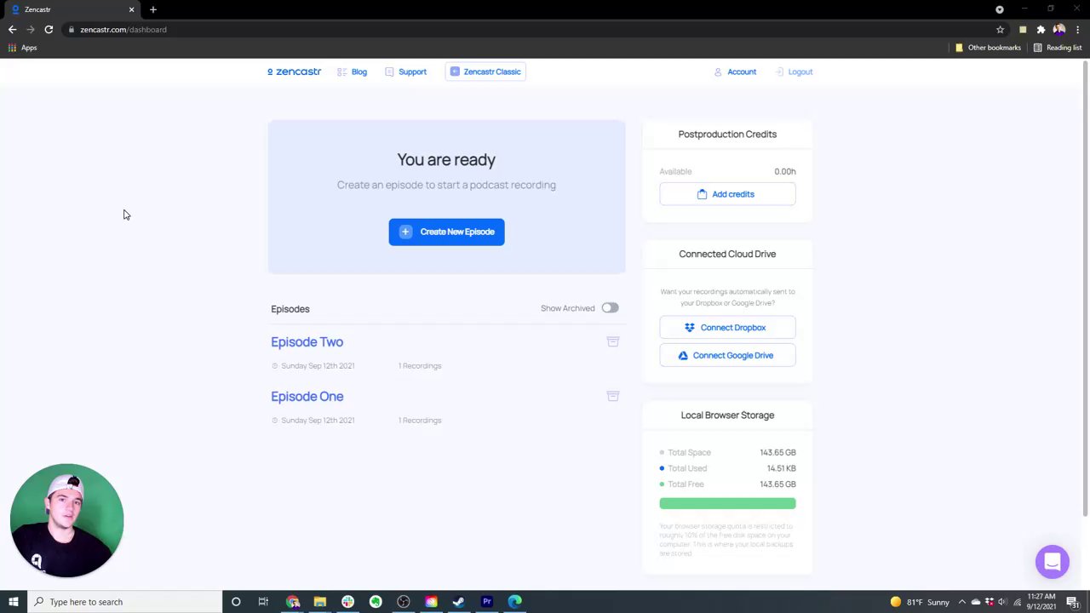
Task: Open OBS Studio from the taskbar
Action: (403, 602)
